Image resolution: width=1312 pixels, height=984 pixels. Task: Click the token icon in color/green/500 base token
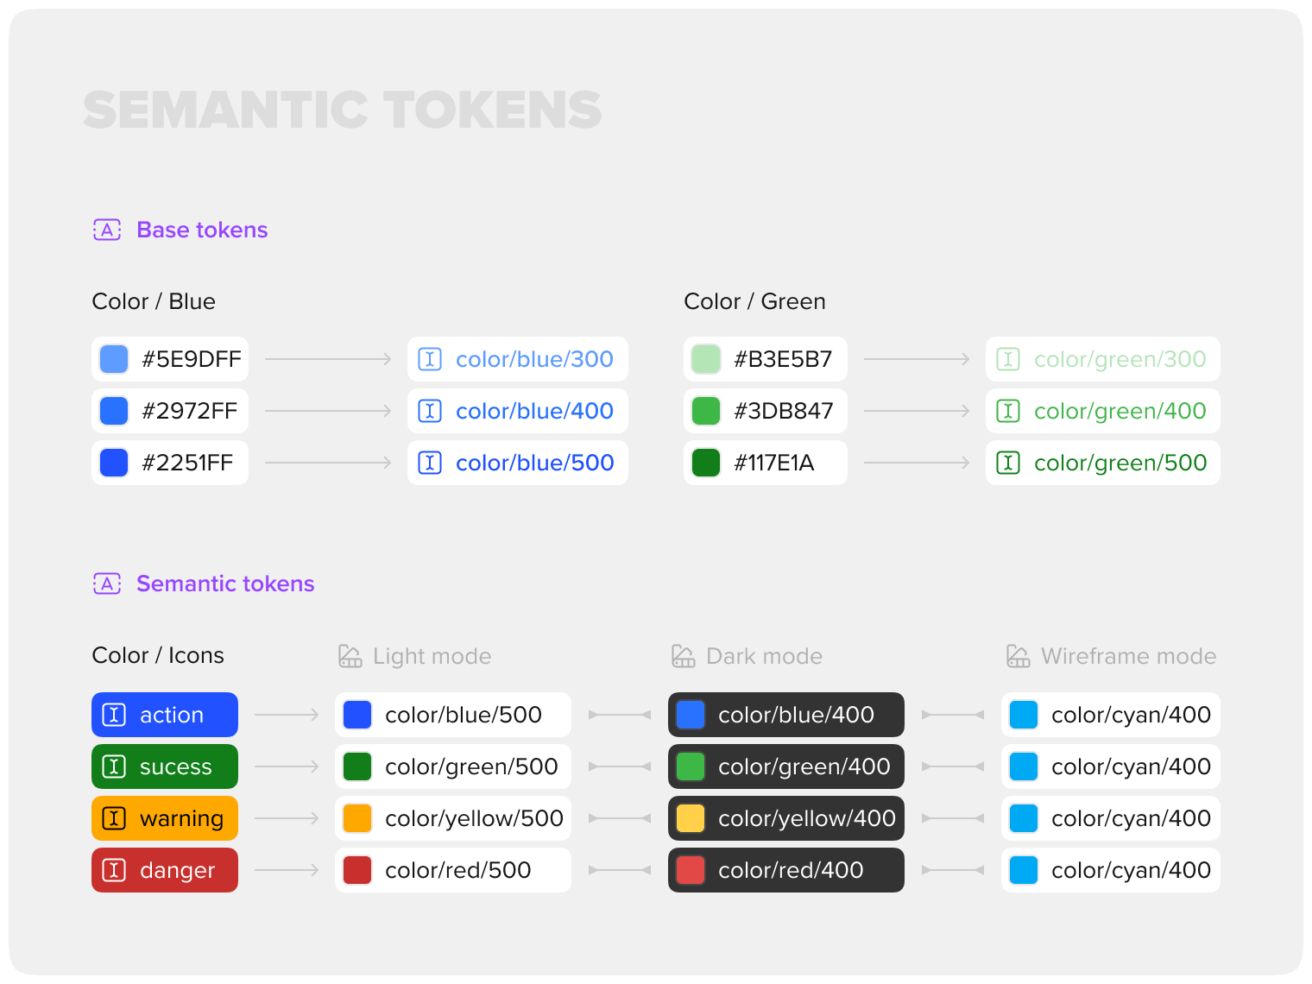pyautogui.click(x=1008, y=463)
